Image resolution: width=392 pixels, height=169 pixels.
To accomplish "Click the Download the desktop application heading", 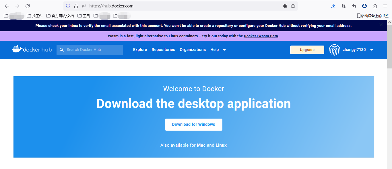I will tap(194, 103).
